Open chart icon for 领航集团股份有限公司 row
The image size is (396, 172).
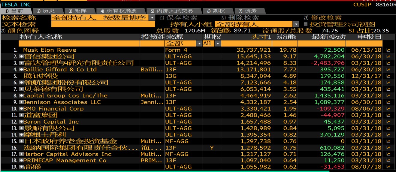[x=388, y=83]
